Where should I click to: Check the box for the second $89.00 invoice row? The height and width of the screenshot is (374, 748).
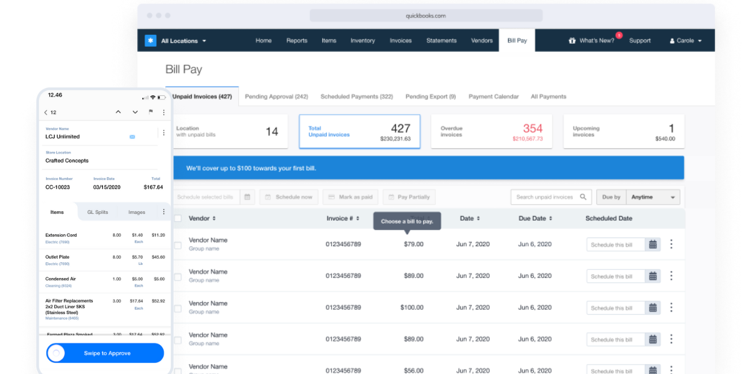(178, 340)
